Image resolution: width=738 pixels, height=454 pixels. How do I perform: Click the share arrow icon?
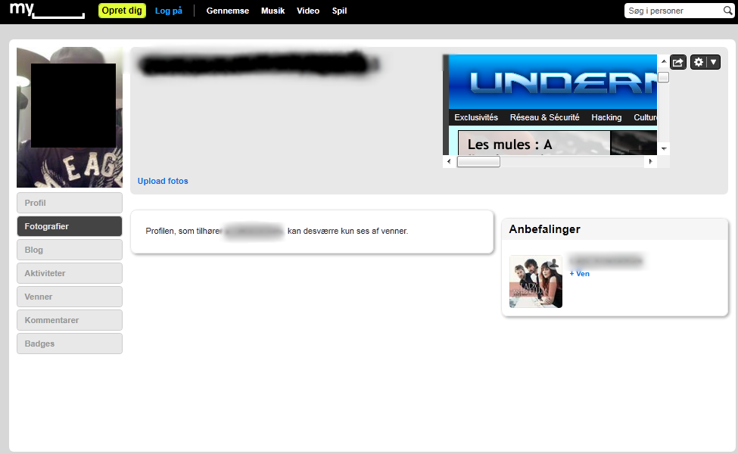[677, 62]
